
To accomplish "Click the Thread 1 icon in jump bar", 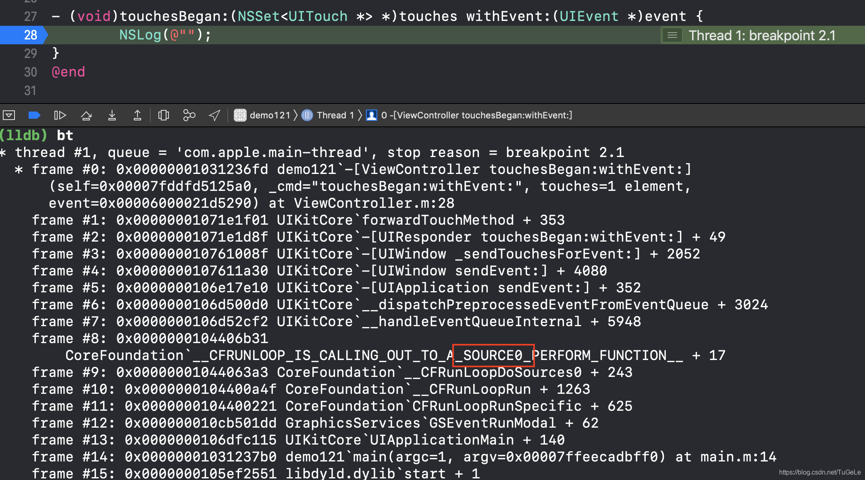I will click(x=307, y=116).
